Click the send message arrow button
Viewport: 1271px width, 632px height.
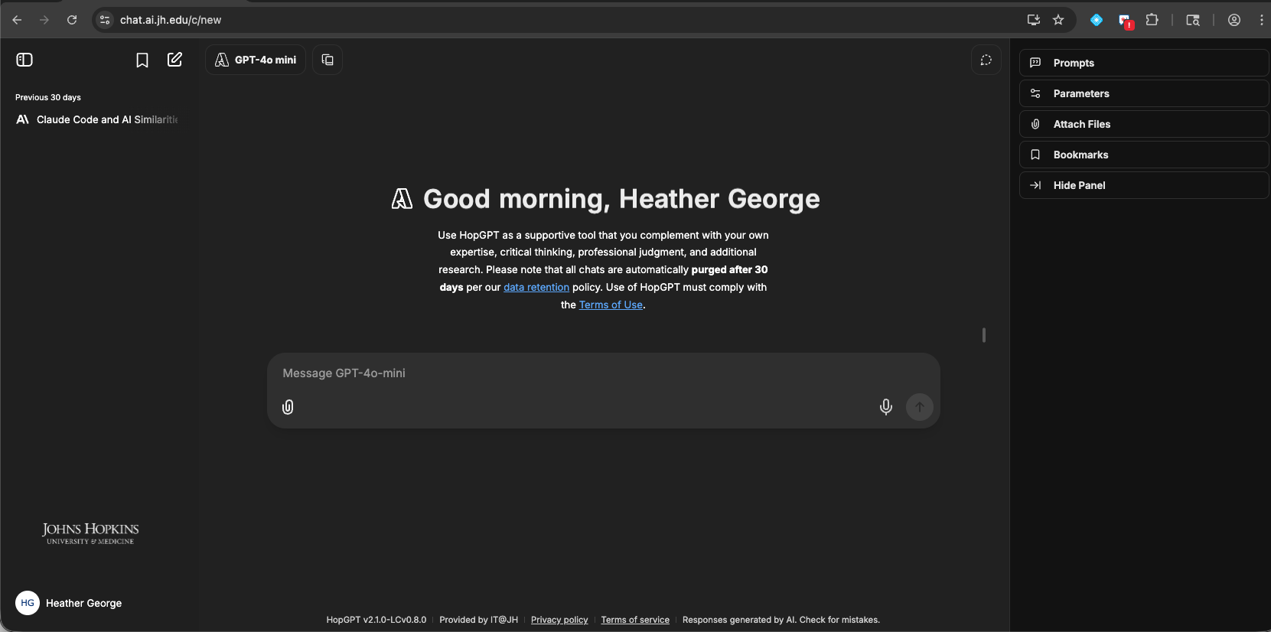920,407
